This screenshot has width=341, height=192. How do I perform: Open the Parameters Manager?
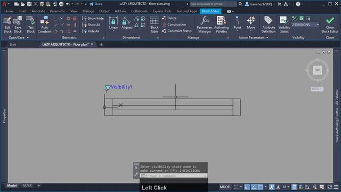coord(205,25)
